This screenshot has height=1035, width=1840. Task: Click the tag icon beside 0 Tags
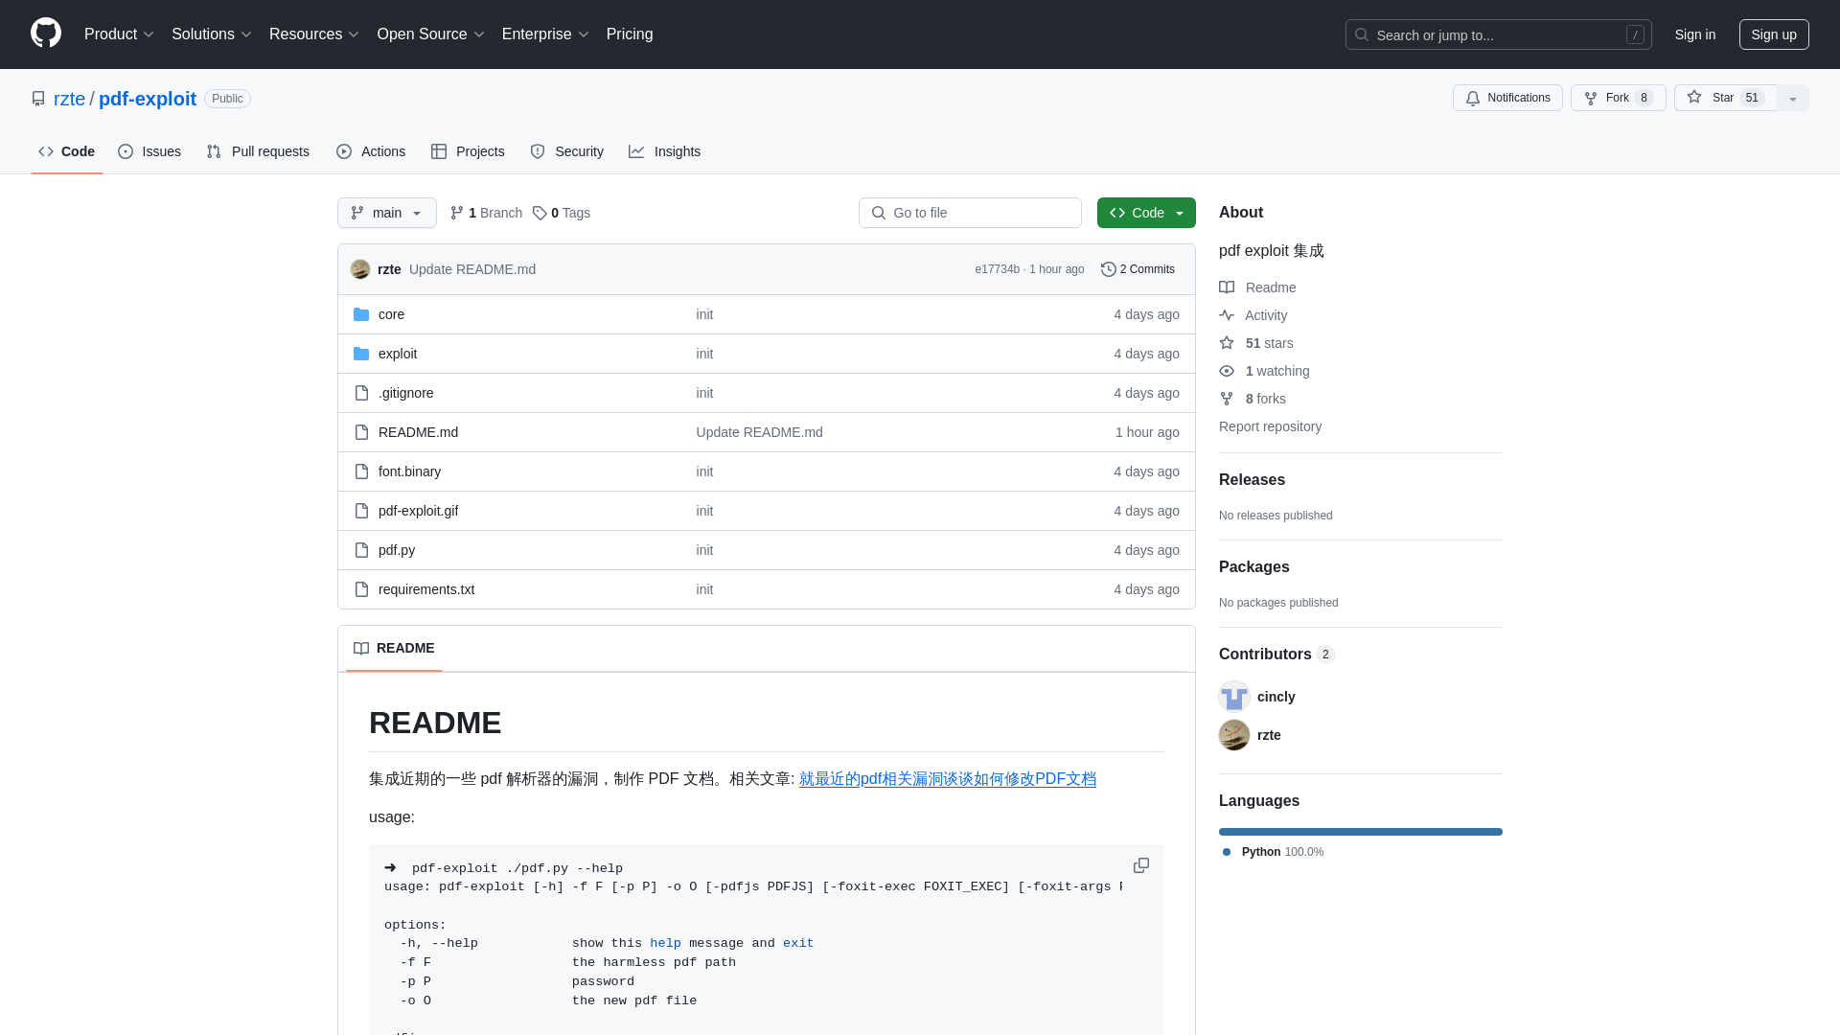click(540, 213)
